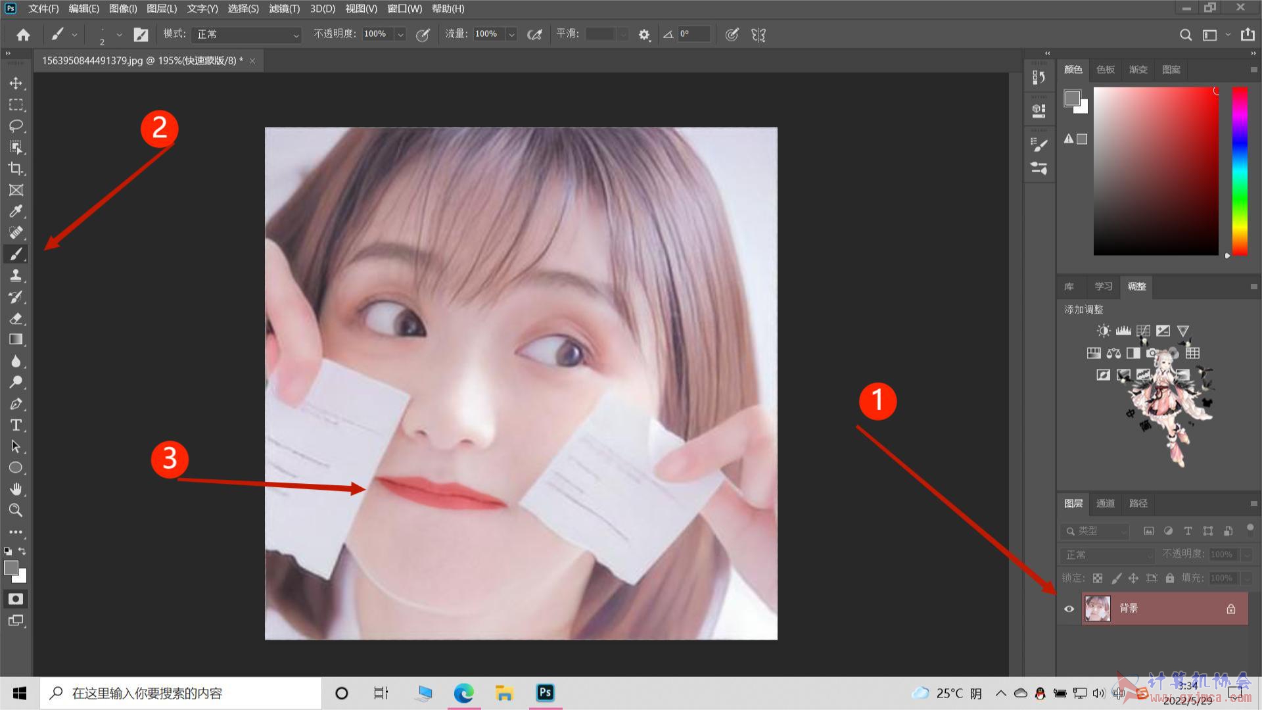Expand the 流量 flow dropdown arrow

pyautogui.click(x=511, y=34)
